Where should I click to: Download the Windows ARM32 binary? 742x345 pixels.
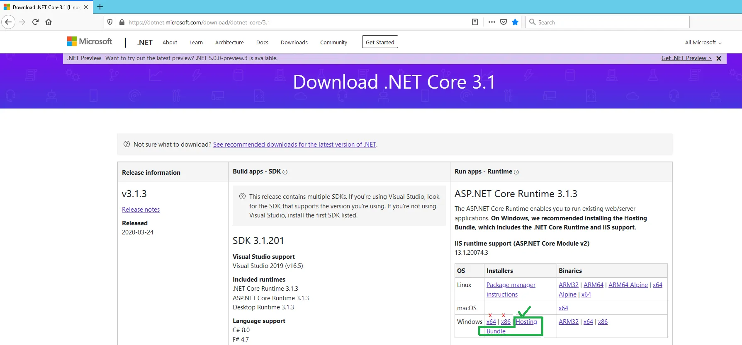(x=568, y=322)
